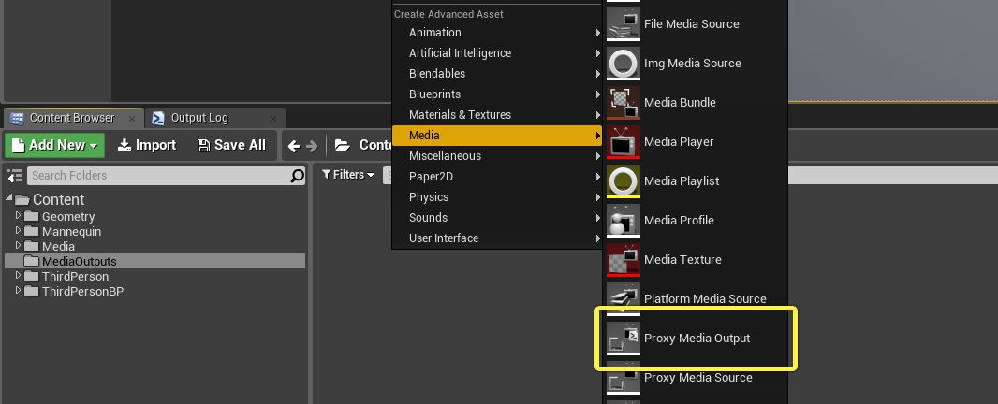Screen dimensions: 998x404
Task: Open the Miscellaneous submenu
Action: (x=497, y=156)
